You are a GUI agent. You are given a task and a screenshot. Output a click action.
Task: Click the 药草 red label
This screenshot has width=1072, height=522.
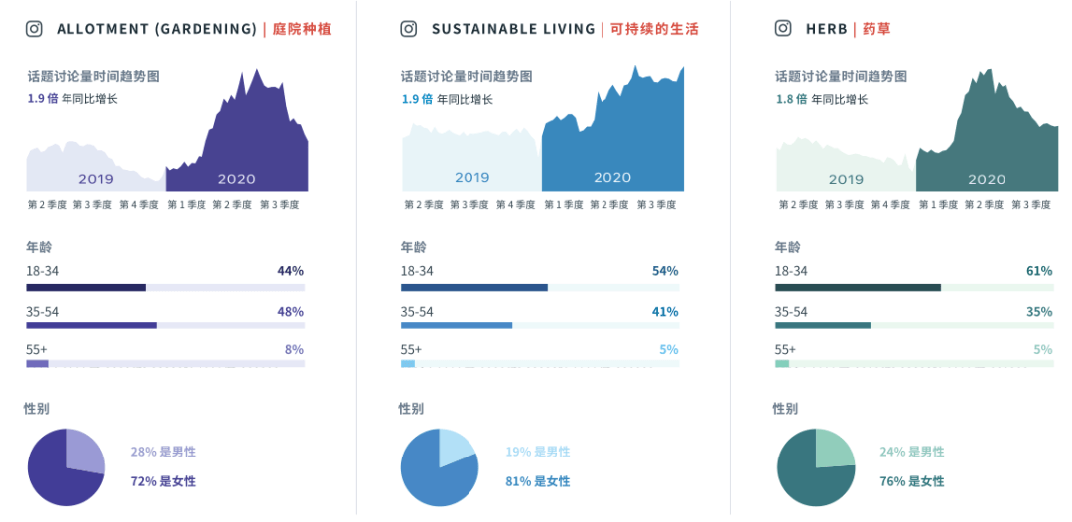coord(875,29)
